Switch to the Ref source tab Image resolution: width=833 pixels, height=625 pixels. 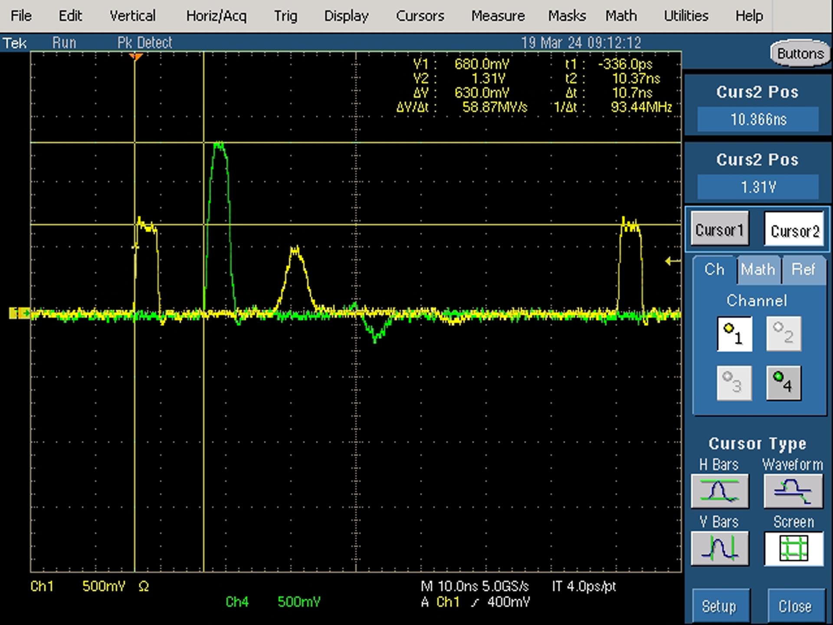[x=803, y=270]
